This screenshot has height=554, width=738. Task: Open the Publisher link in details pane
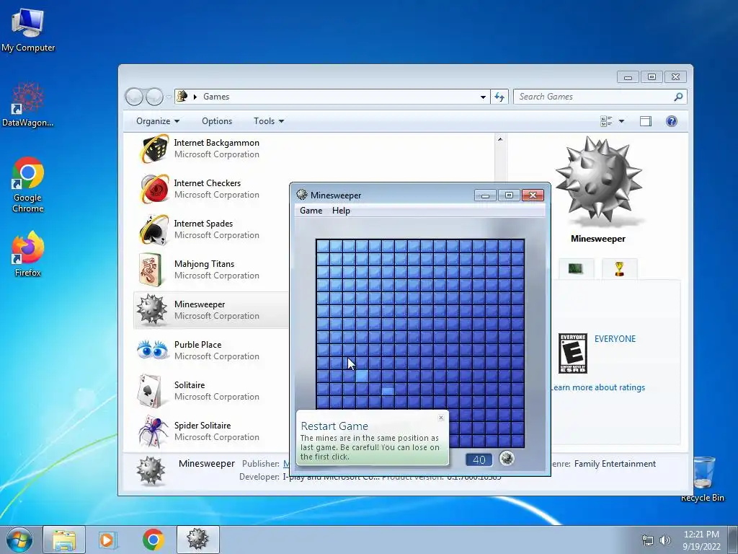click(x=285, y=464)
